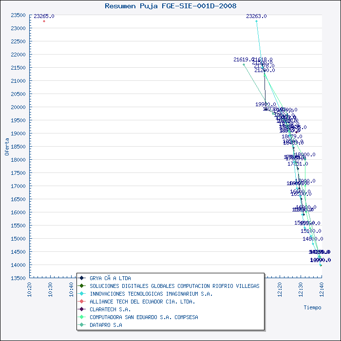Select the red data point near 23265.0
This screenshot has height=341, width=341.
click(x=44, y=21)
